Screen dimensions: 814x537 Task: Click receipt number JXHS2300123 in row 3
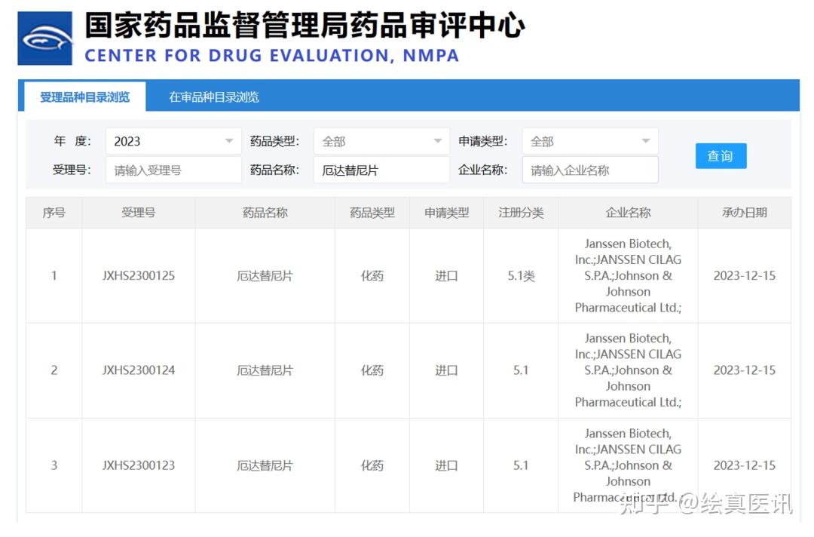[139, 465]
